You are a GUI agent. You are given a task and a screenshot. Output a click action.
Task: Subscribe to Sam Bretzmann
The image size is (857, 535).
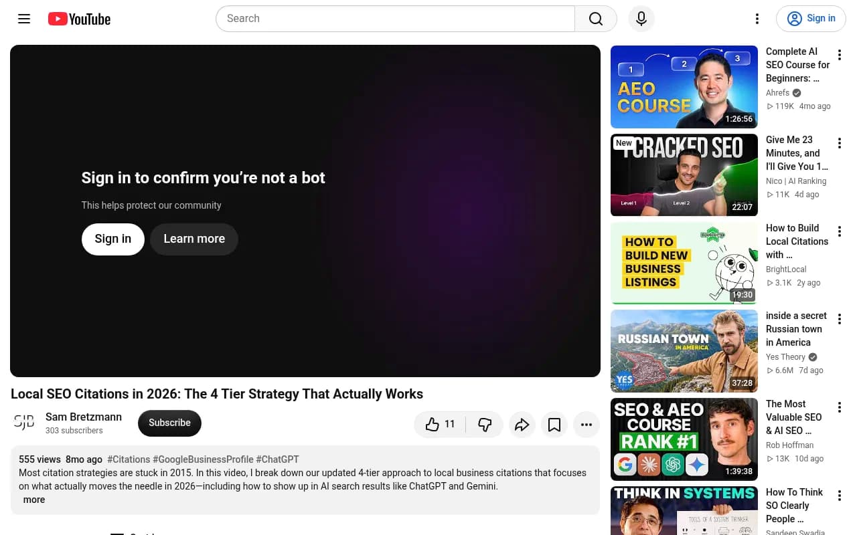click(169, 423)
